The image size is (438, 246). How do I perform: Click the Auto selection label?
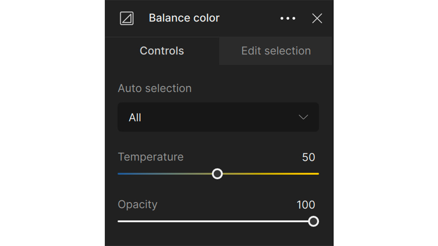pos(155,88)
